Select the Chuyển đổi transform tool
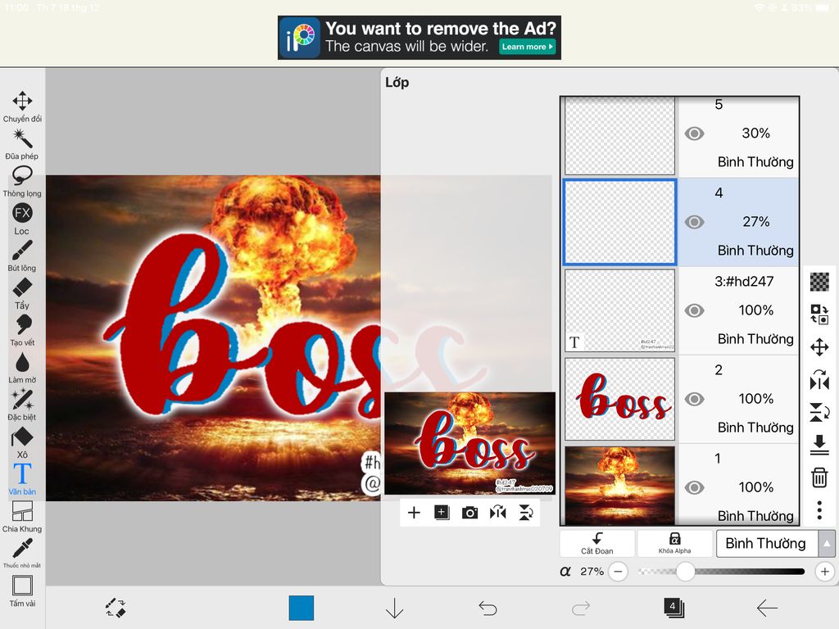The image size is (839, 629). pos(22,106)
